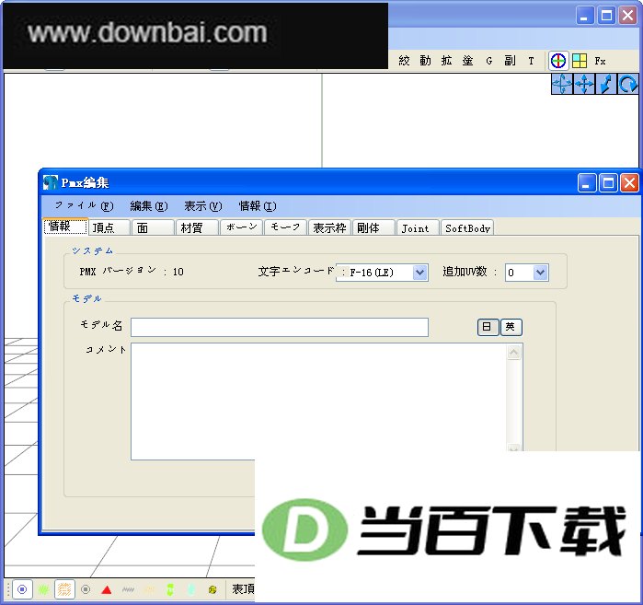The image size is (643, 605).
Task: Toggle the orange wireframe lines icon
Action: [64, 589]
